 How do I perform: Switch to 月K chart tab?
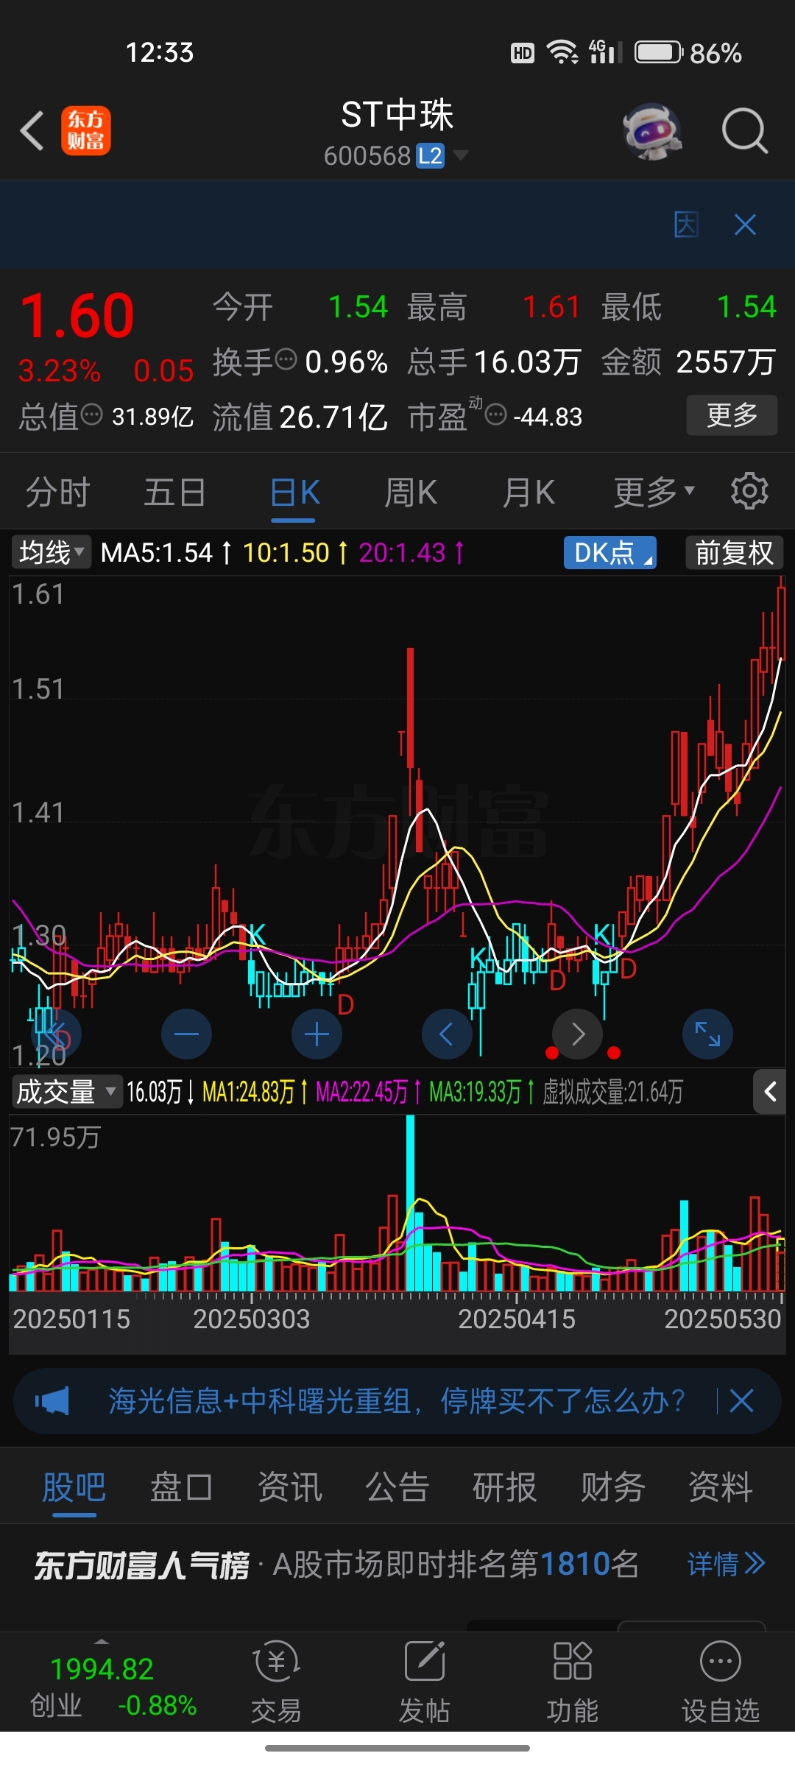click(529, 493)
